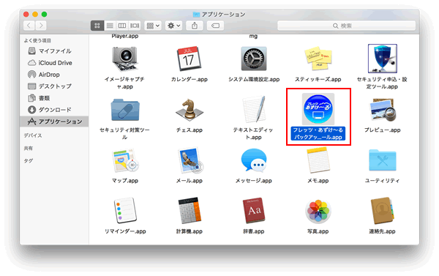Select the 辞書.app dictionary icon

point(254,211)
